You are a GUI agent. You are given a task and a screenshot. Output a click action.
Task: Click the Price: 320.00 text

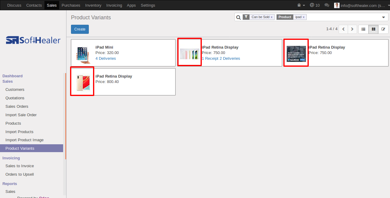coord(107,53)
